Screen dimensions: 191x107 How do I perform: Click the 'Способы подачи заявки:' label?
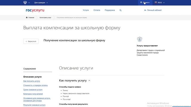[x=70, y=87]
